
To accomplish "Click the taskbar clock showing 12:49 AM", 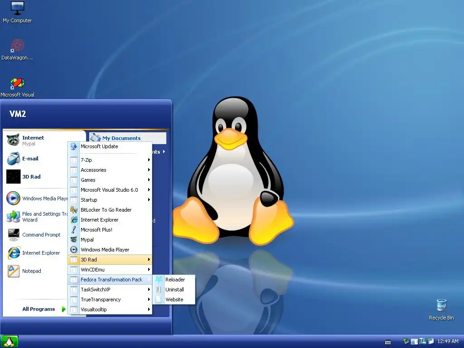I will (448, 341).
